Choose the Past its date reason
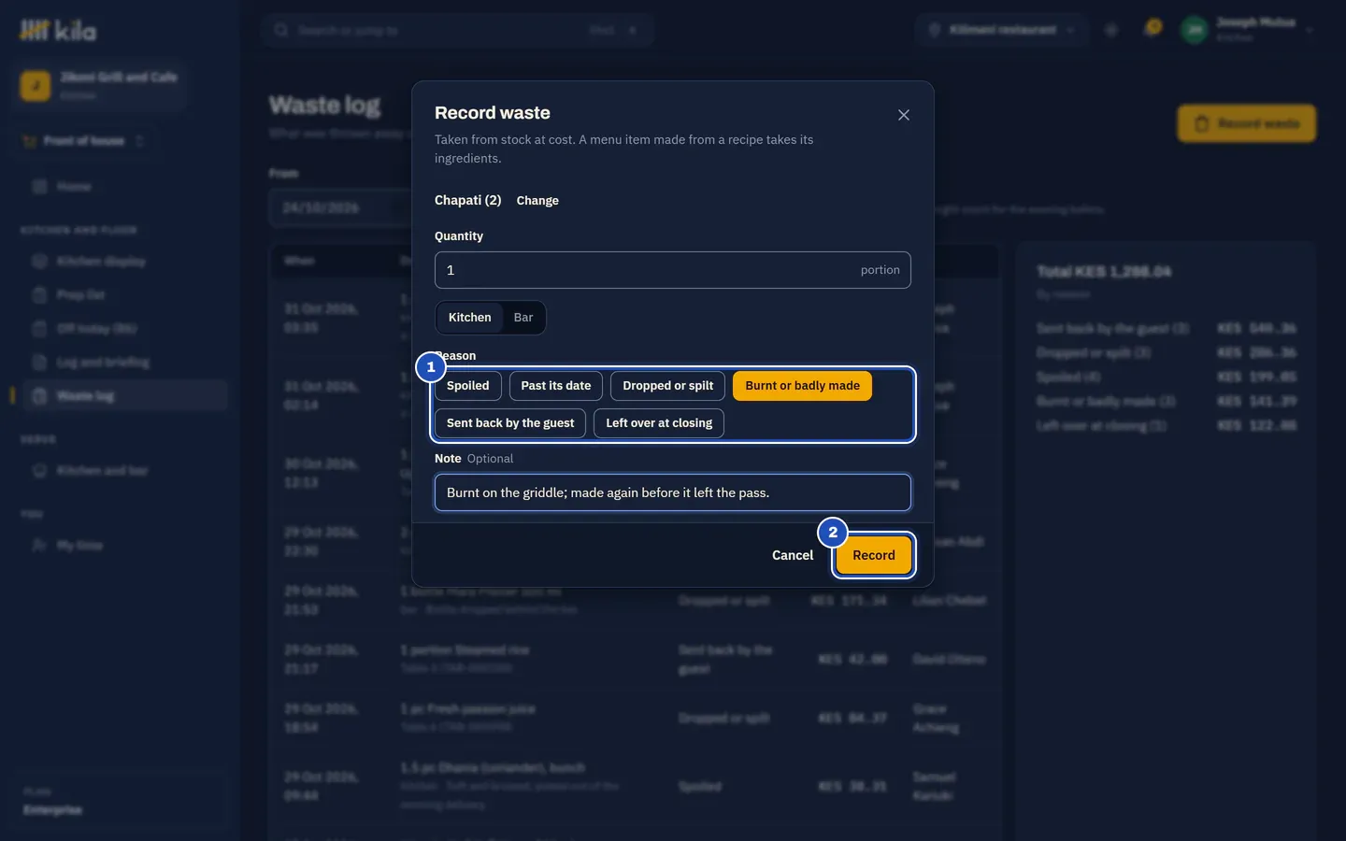1346x841 pixels. tap(556, 386)
